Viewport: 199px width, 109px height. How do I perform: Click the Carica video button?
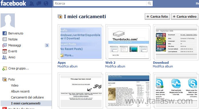(x=185, y=17)
